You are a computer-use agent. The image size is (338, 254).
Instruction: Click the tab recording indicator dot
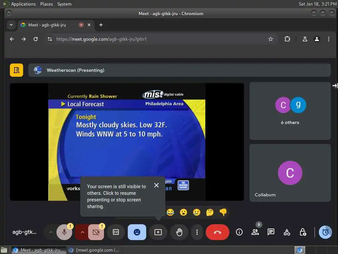click(81, 25)
